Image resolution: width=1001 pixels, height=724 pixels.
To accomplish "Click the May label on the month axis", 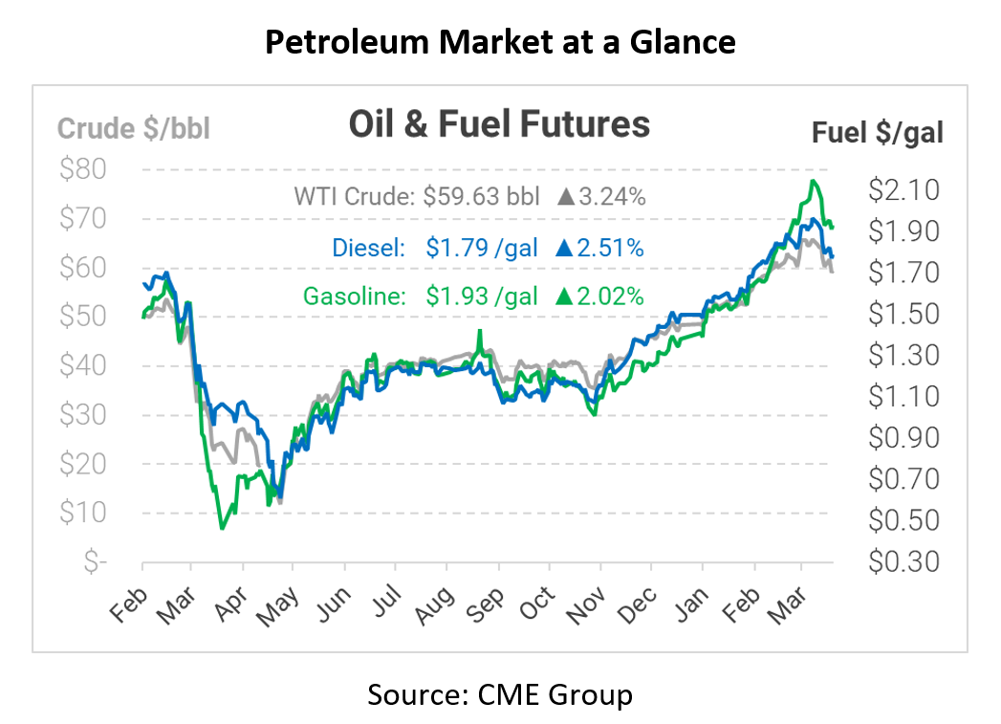I will (280, 604).
